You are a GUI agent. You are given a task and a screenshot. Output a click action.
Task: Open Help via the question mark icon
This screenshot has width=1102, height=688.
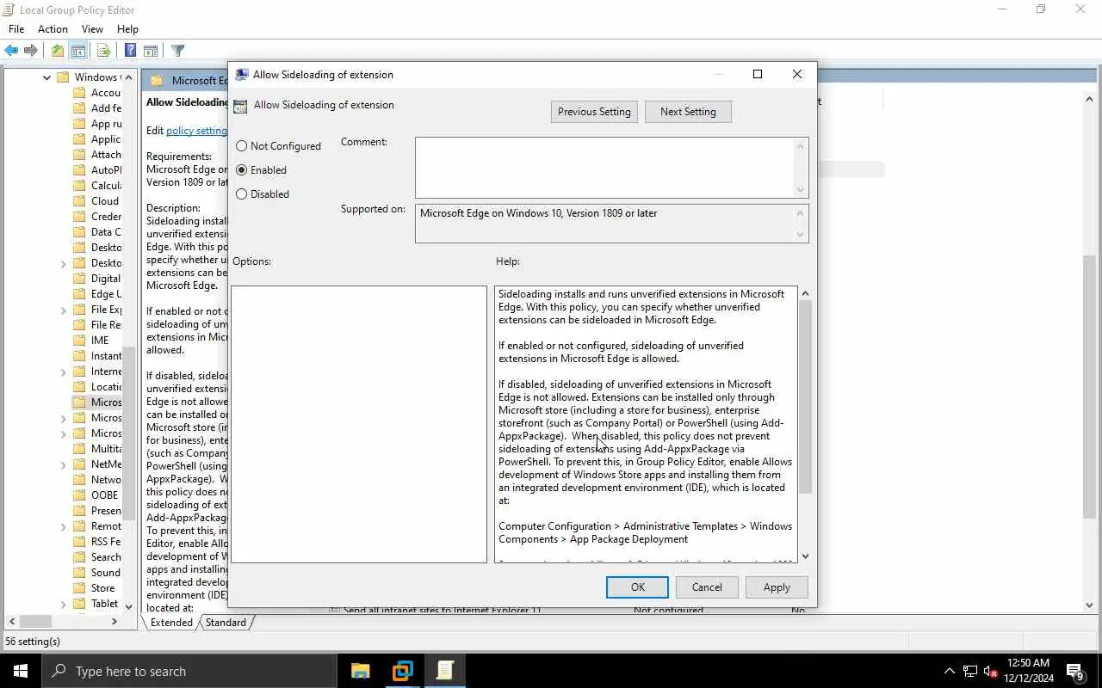(x=130, y=51)
